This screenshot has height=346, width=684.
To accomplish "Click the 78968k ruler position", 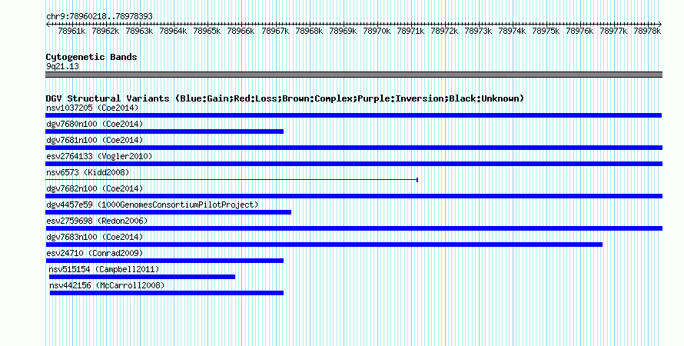I will click(x=309, y=31).
